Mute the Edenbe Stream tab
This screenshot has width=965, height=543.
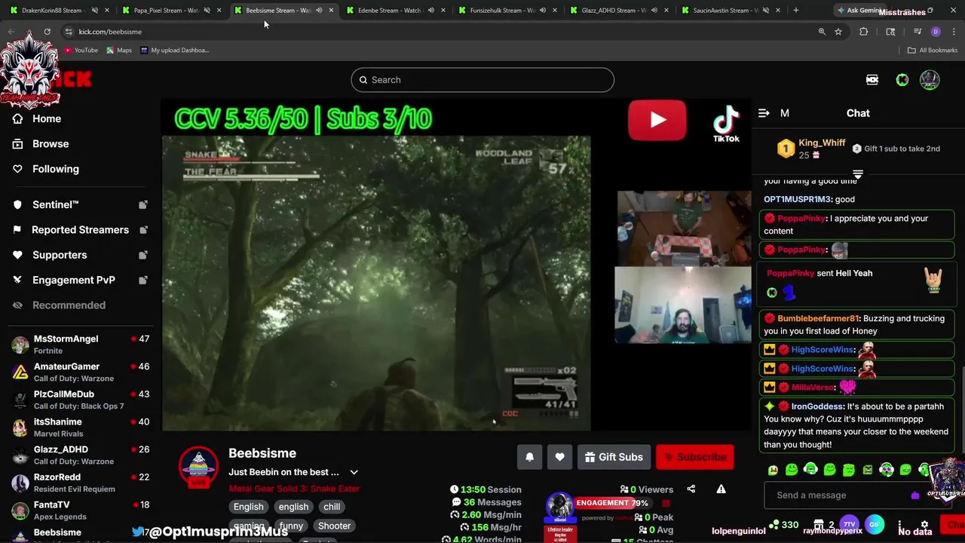click(x=430, y=11)
